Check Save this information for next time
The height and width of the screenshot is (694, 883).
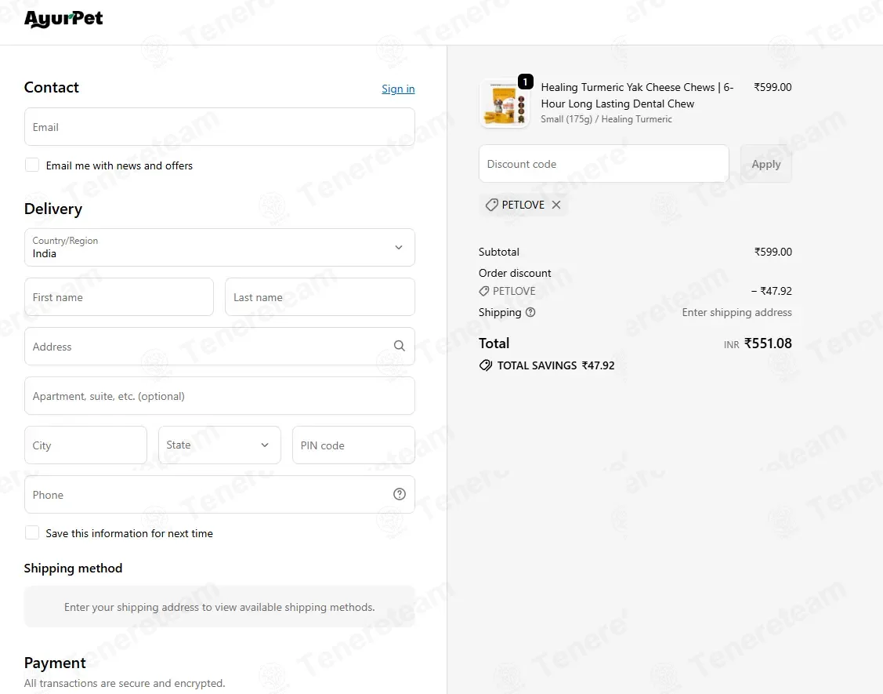click(32, 532)
